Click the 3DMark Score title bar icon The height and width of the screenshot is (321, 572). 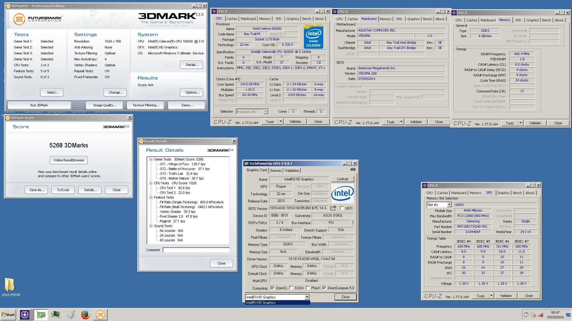click(8, 118)
